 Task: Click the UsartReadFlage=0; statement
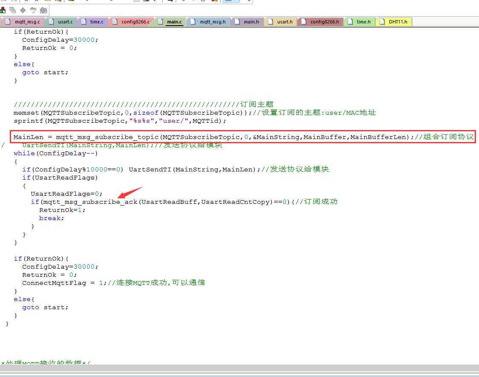pyautogui.click(x=67, y=194)
